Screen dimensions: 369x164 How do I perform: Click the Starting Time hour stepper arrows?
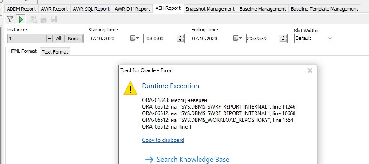point(180,39)
